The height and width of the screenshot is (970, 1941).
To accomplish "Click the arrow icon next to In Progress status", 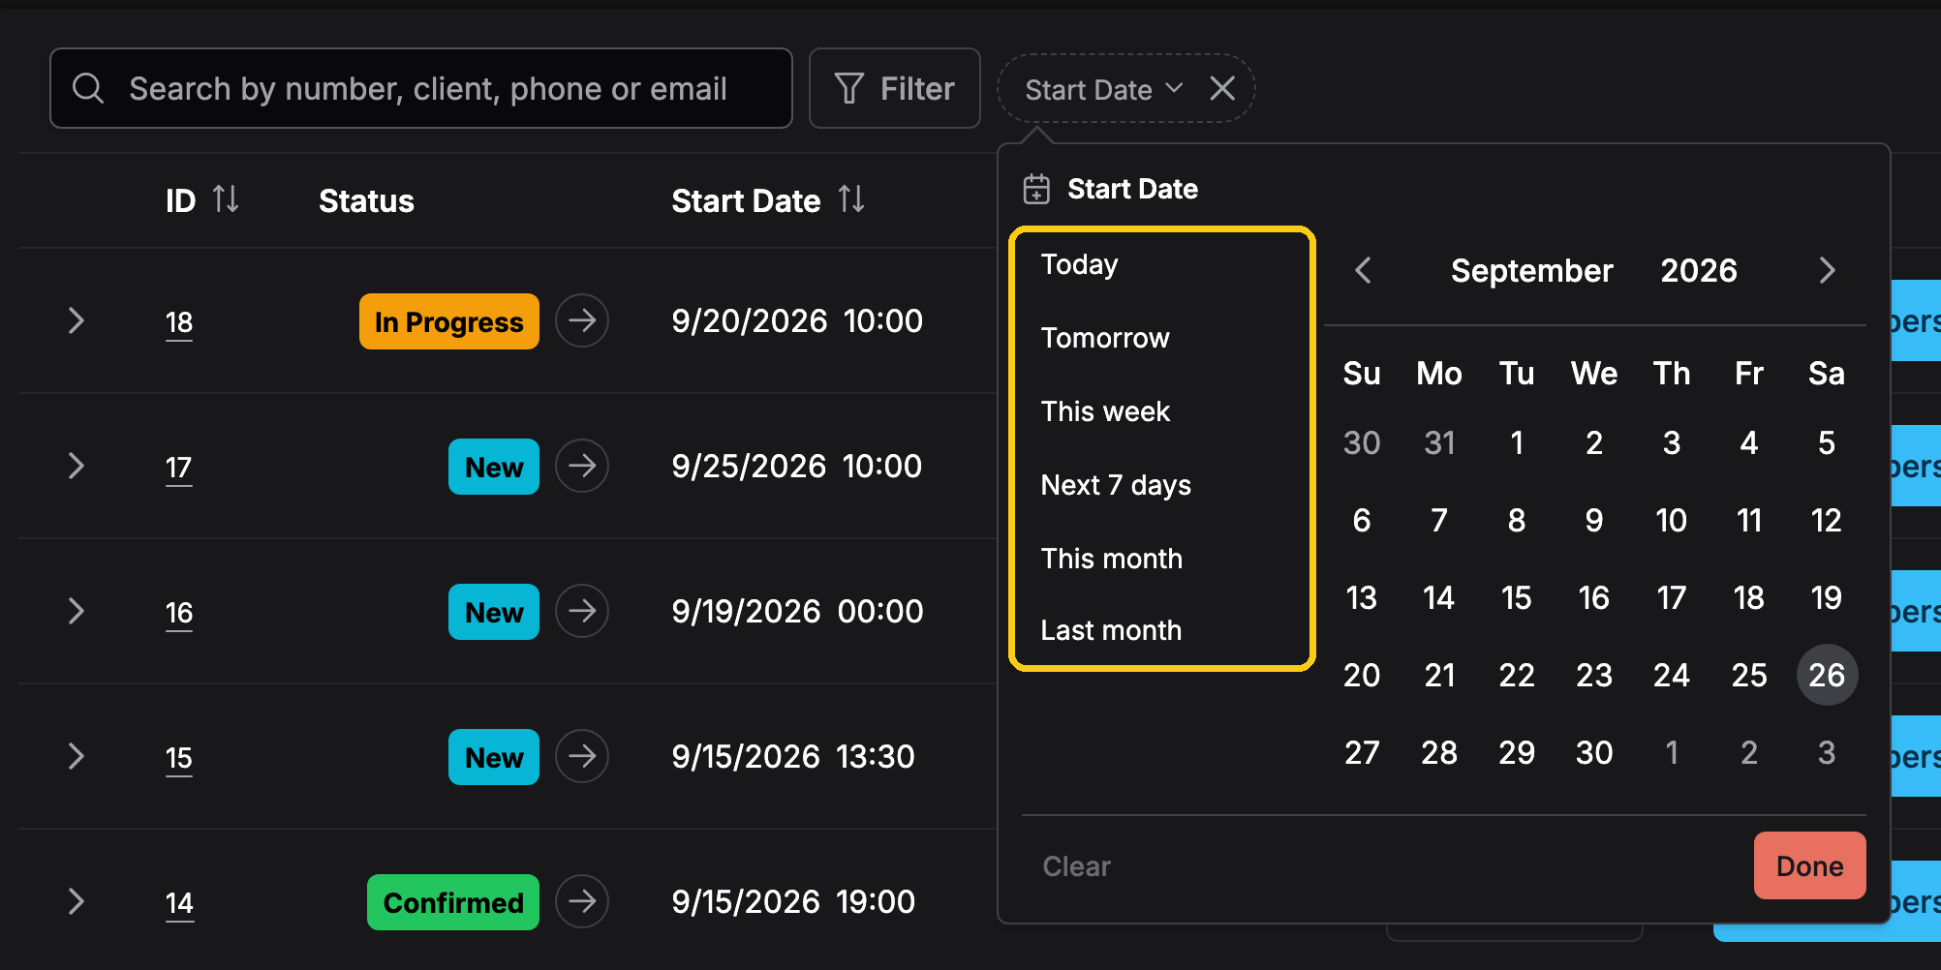I will (x=581, y=320).
